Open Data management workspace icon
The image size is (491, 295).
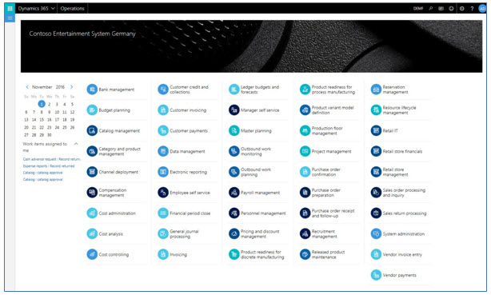coord(163,151)
